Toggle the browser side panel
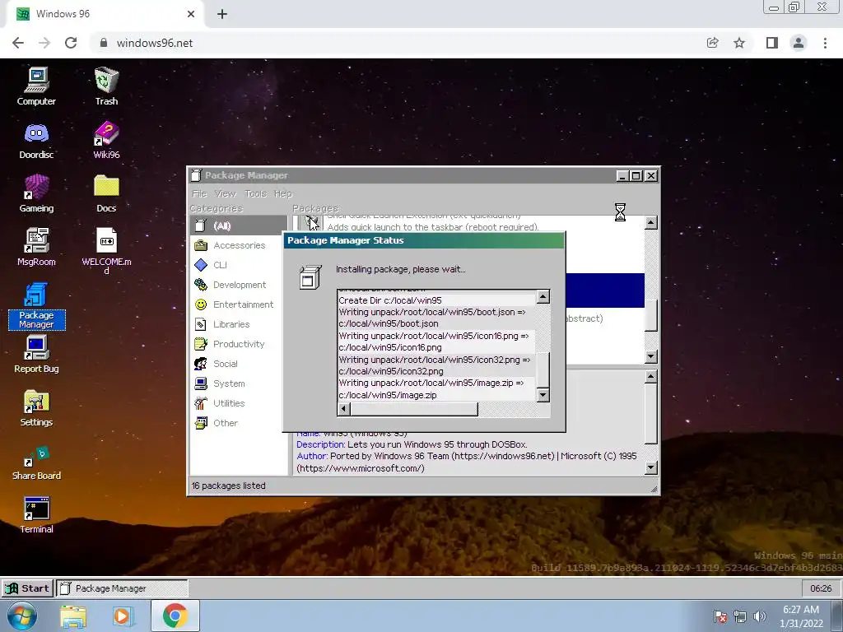The image size is (843, 632). tap(772, 43)
